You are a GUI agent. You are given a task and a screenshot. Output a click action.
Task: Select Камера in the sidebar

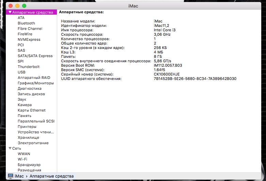pyautogui.click(x=25, y=105)
